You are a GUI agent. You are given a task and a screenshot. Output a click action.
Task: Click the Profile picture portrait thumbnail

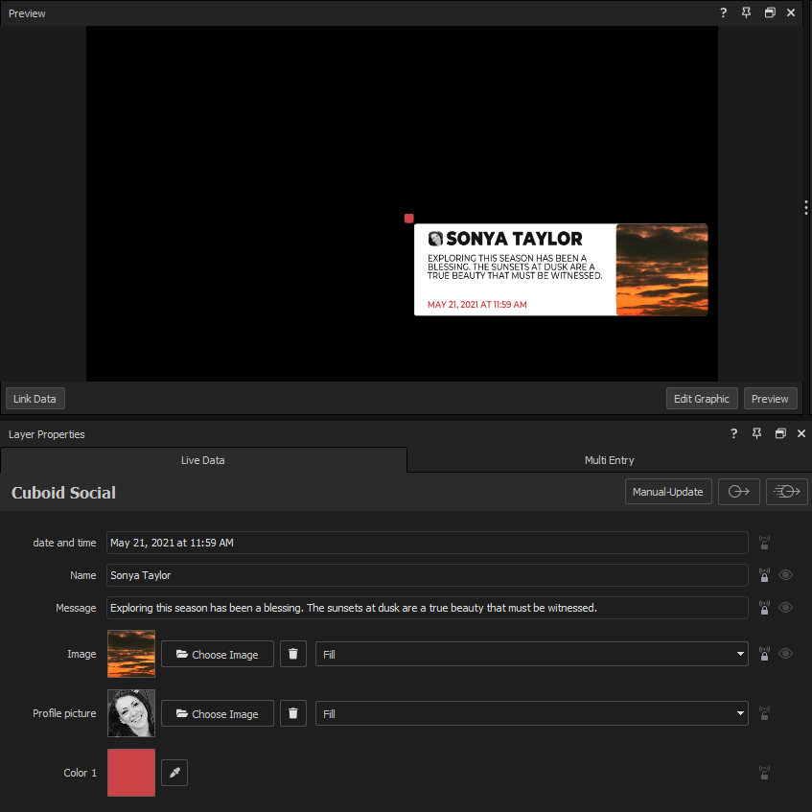coord(131,713)
